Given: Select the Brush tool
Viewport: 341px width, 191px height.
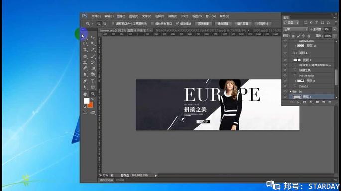Looking at the screenshot, I should pyautogui.click(x=93, y=56).
